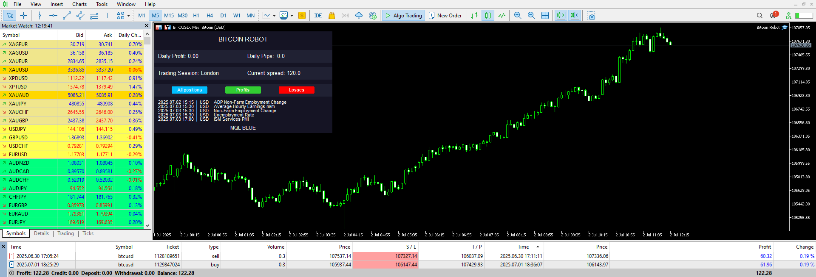Screen dimensions: 816x277
Task: Zoom in the chart
Action: [518, 16]
